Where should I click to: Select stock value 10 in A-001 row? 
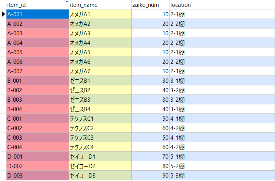[x=150, y=14]
